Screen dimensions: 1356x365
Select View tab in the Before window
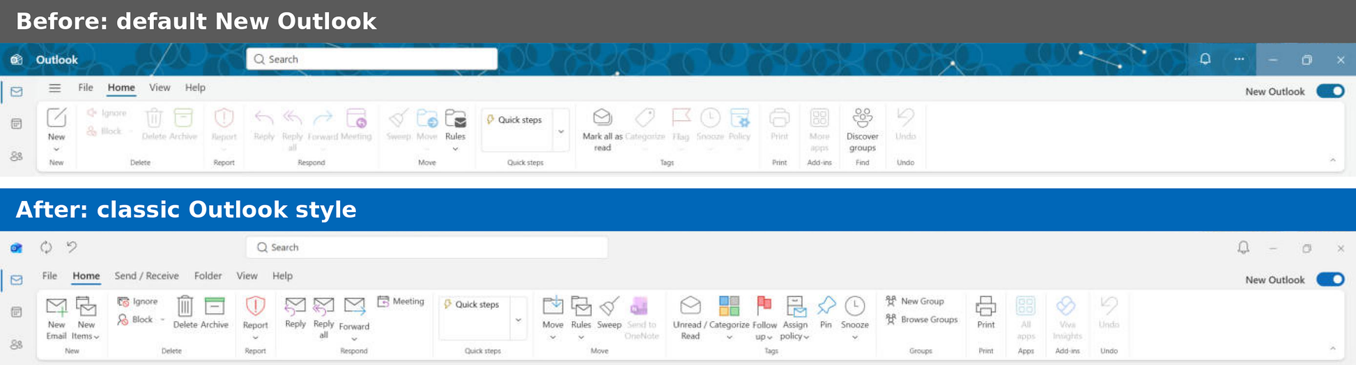click(x=160, y=88)
